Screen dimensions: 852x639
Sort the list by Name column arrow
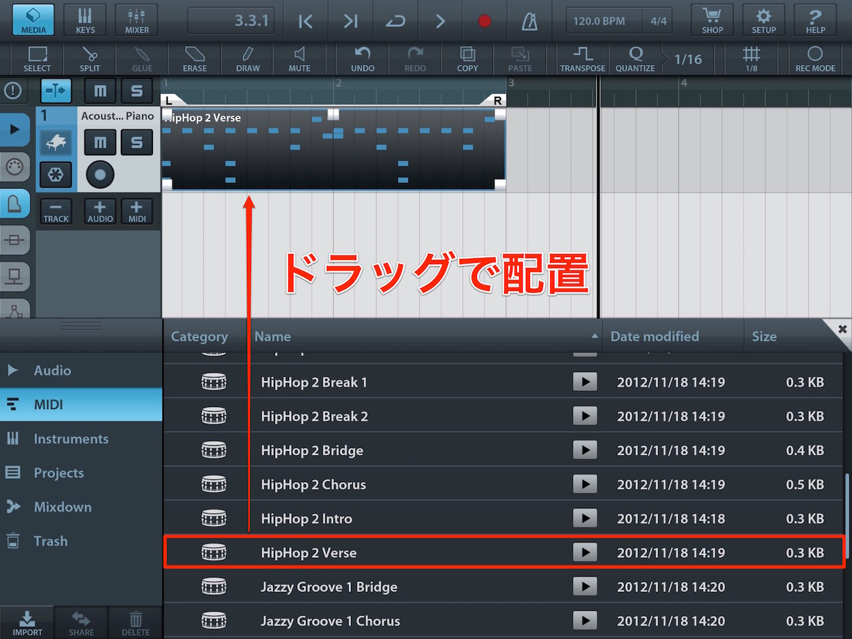point(594,336)
